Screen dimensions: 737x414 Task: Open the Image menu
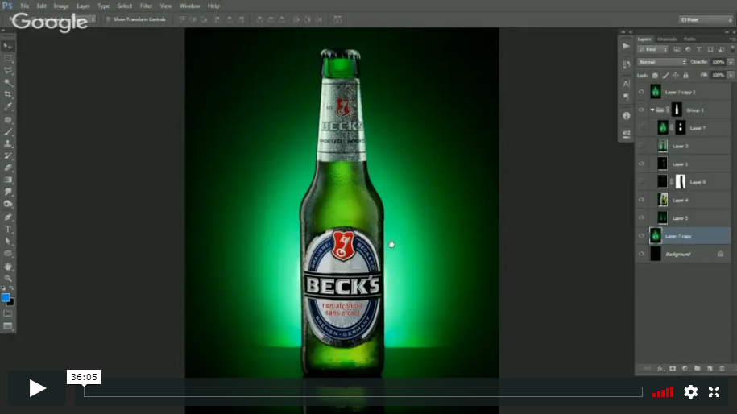61,6
